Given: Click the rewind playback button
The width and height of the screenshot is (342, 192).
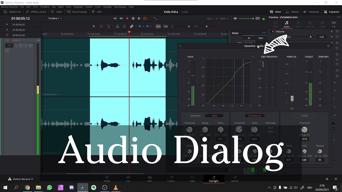Looking at the screenshot, I should (x=115, y=18).
